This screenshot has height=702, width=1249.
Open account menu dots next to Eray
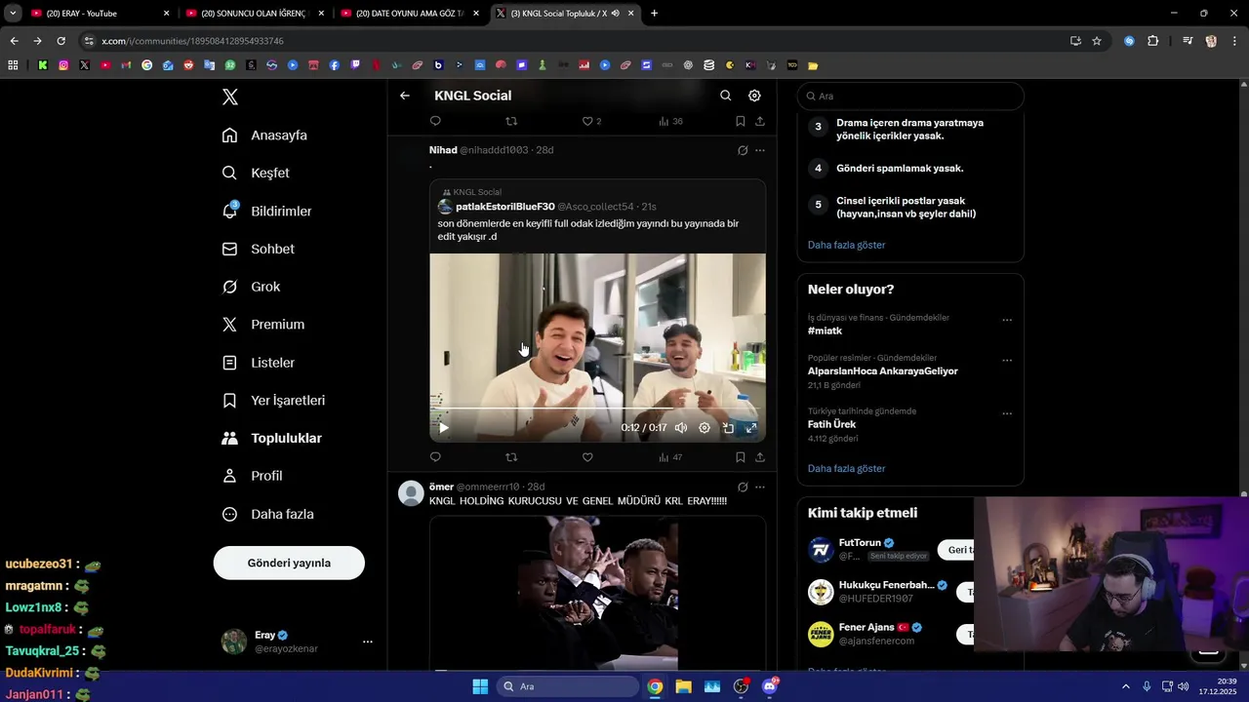coord(368,642)
